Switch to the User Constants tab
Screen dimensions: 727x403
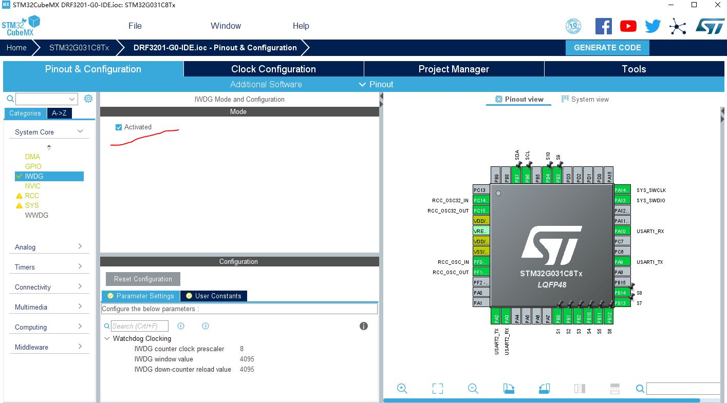213,296
